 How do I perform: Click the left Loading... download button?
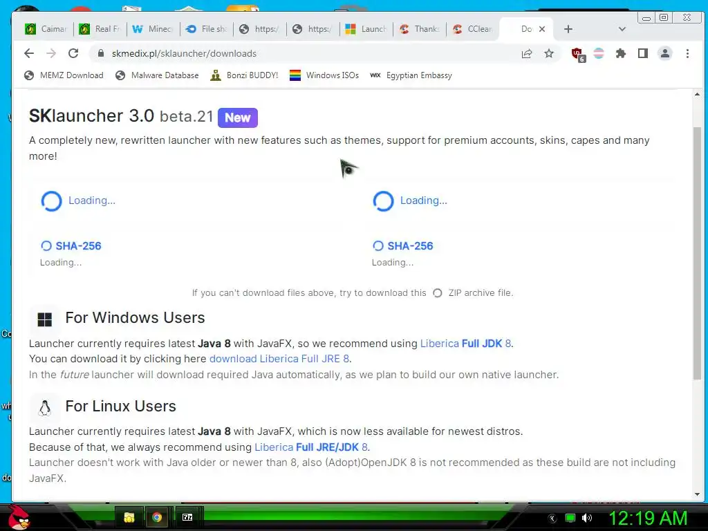[x=78, y=201]
